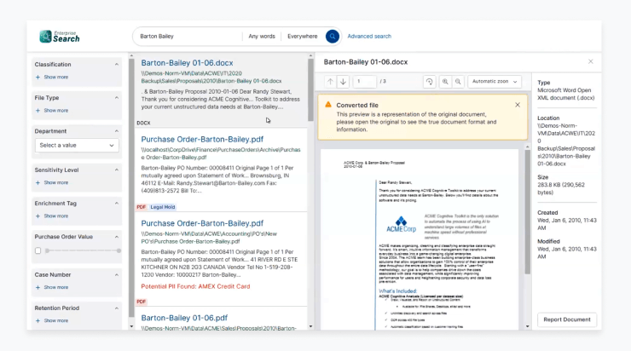
Task: Click the right handle of the Purchase Order Value slider
Action: point(119,250)
